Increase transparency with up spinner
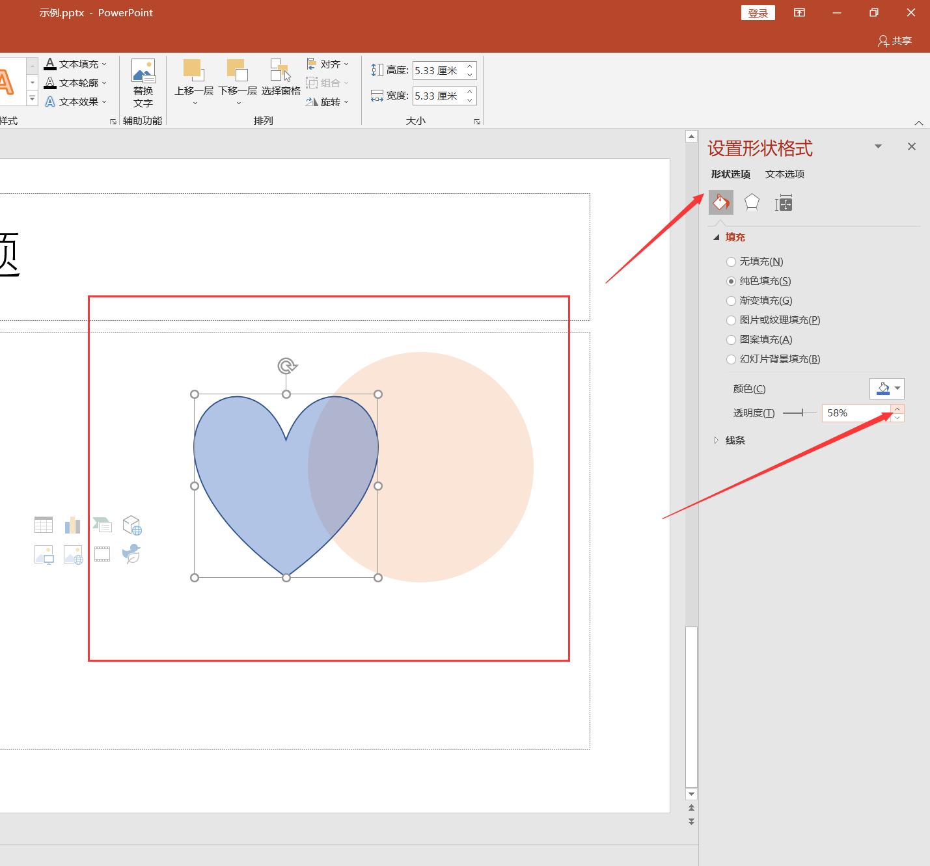The image size is (930, 866). tap(897, 409)
